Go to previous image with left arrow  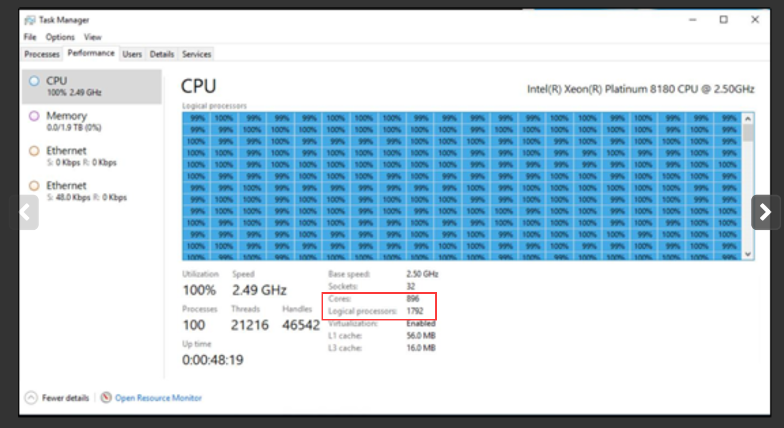tap(24, 212)
